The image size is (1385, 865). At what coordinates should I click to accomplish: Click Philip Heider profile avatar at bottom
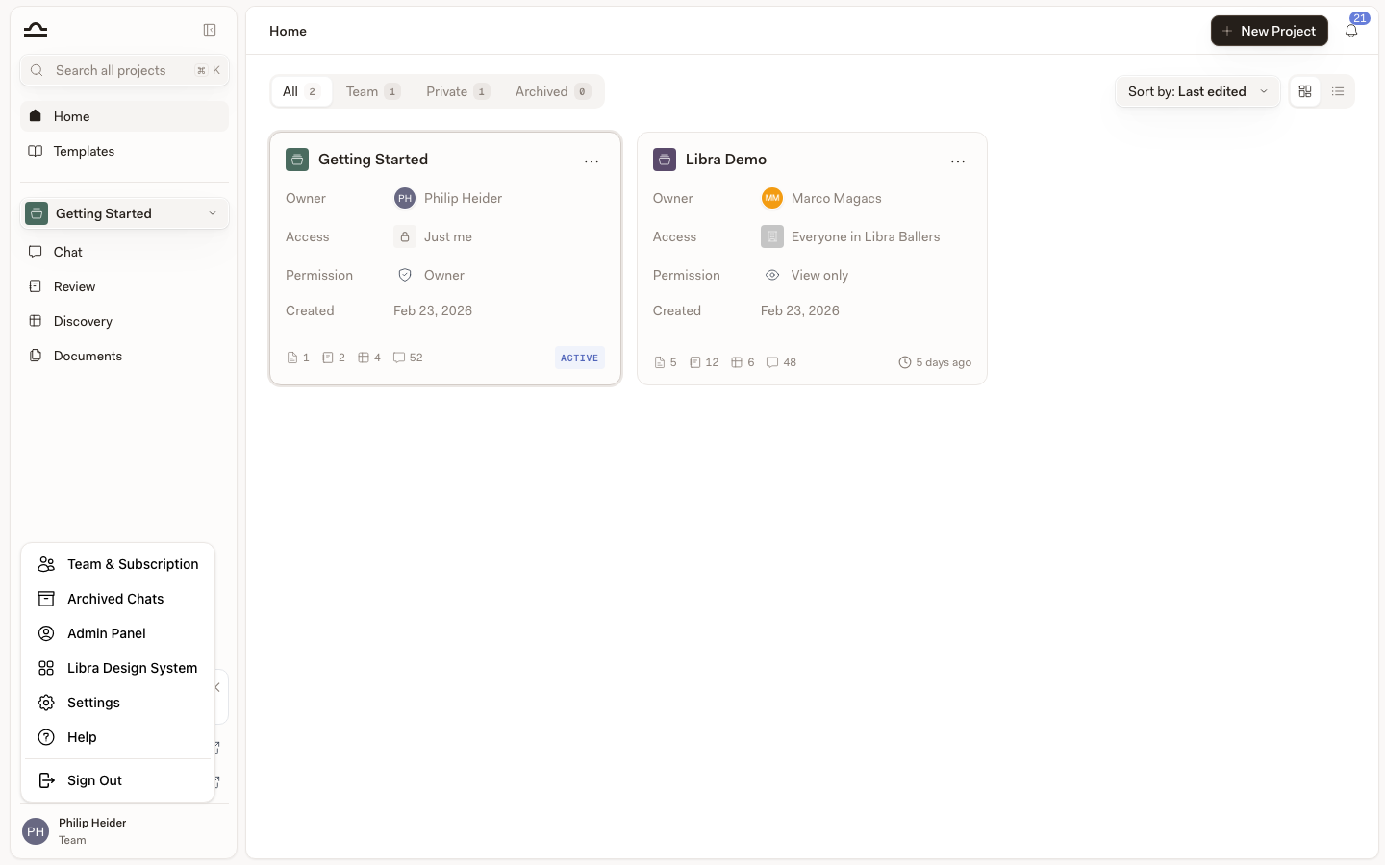[36, 831]
